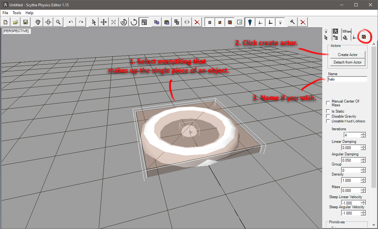
Task: Check the Disable Gravity checkbox
Action: click(328, 116)
